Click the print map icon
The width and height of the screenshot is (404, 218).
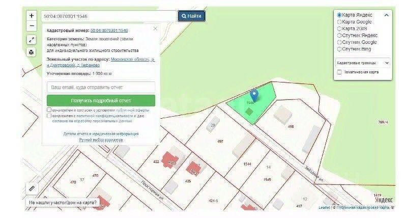tap(32, 52)
